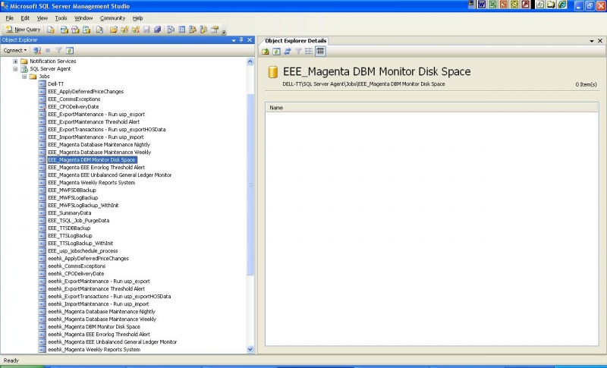
Task: Click the Database Engine Query icon beside New Query
Action: click(51, 30)
